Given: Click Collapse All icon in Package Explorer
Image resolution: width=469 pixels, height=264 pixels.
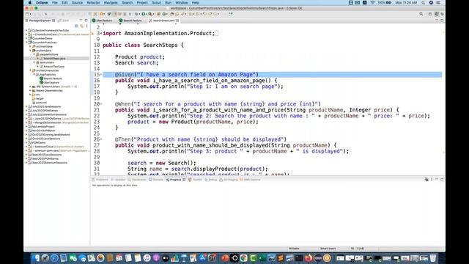Looking at the screenshot, I should pyautogui.click(x=76, y=26).
